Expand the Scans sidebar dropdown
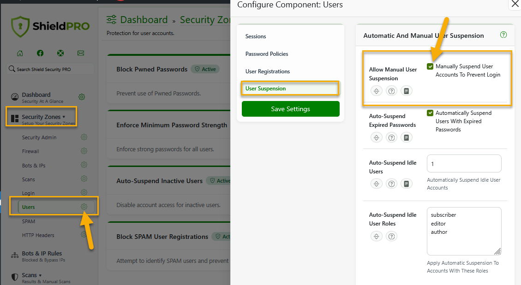Image resolution: width=521 pixels, height=285 pixels. click(31, 275)
